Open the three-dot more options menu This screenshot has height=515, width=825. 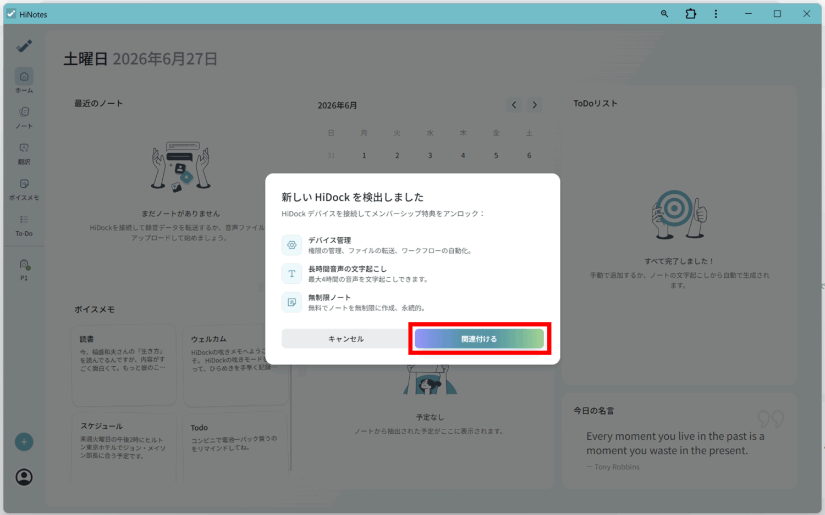tap(716, 14)
